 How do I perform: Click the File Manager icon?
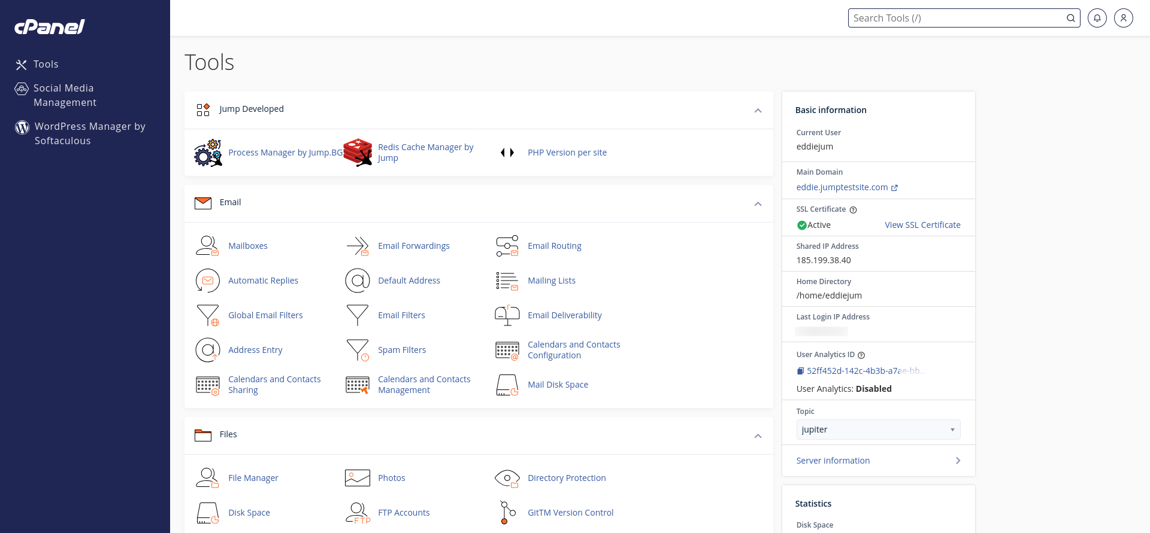coord(208,478)
